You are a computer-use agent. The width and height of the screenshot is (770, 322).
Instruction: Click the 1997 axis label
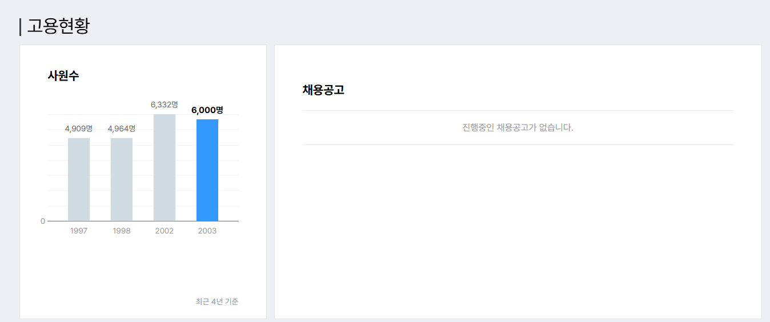point(79,231)
